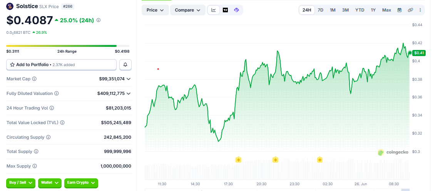Select the 3M time range
433x191 pixels.
coord(346,10)
